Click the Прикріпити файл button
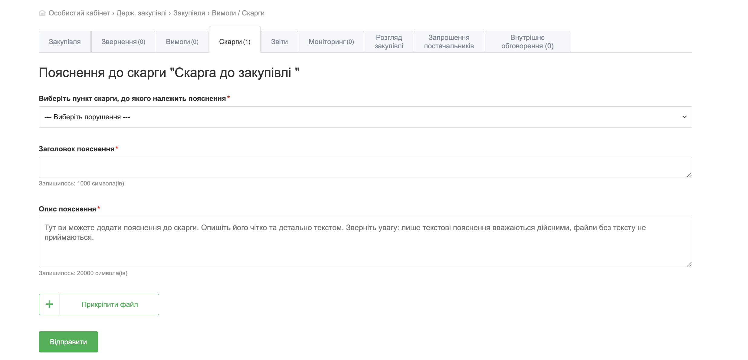Viewport: 748px width, 360px height. tap(110, 304)
